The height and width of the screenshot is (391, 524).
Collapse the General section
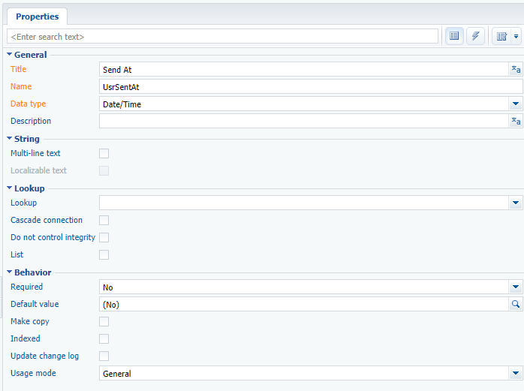coord(9,54)
